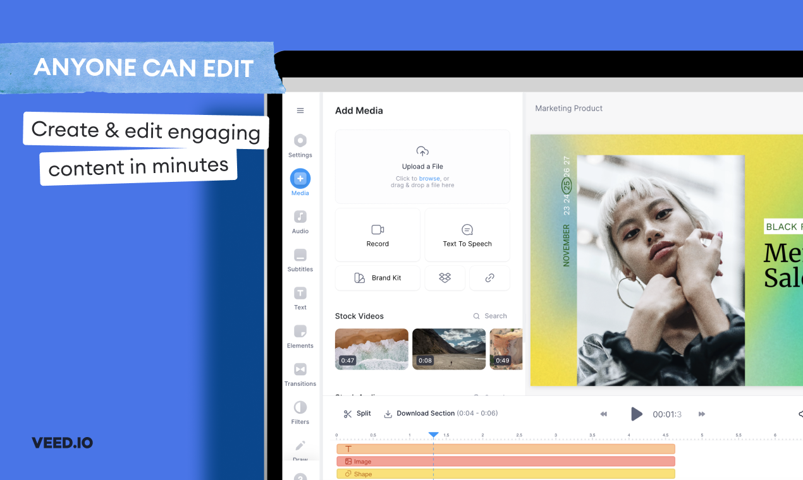Click the Marketing Product project title
Viewport: 803px width, 480px height.
click(569, 109)
